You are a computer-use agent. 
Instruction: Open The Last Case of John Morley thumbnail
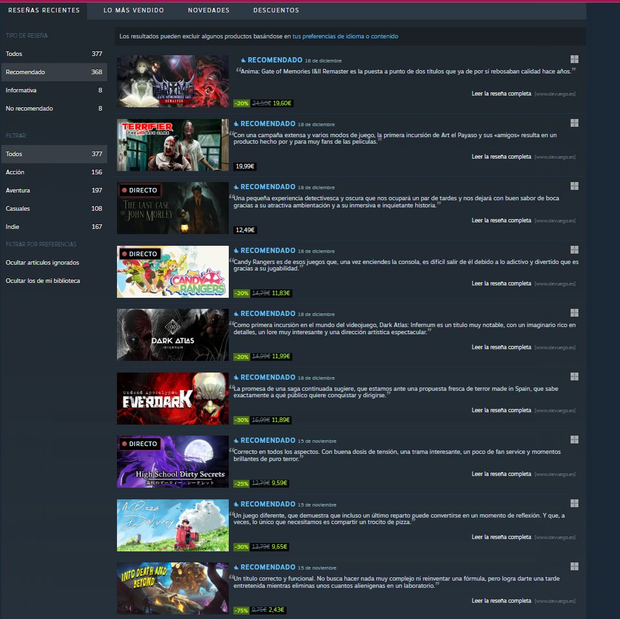173,208
